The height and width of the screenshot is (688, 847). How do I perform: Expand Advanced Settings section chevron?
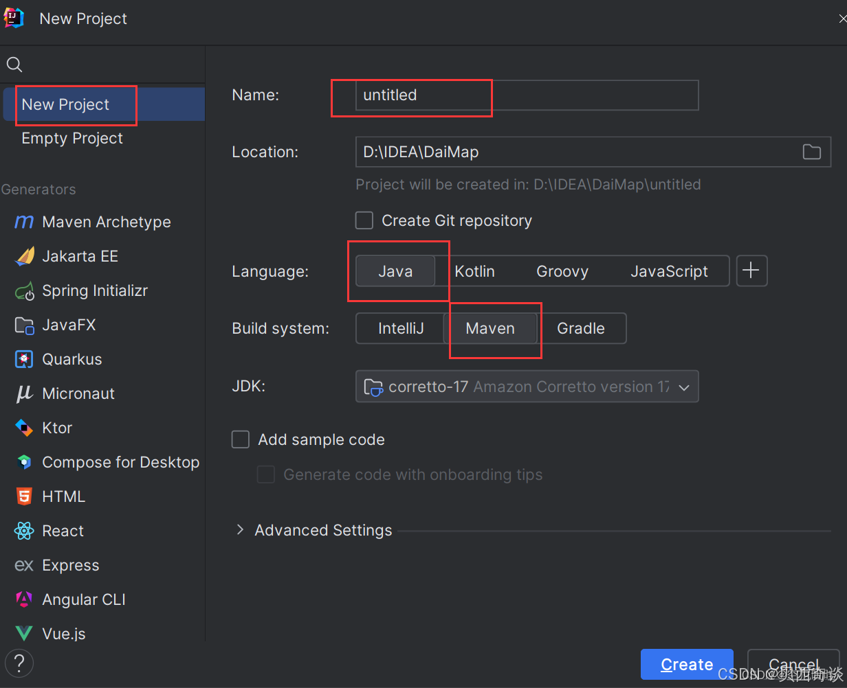[x=240, y=529]
